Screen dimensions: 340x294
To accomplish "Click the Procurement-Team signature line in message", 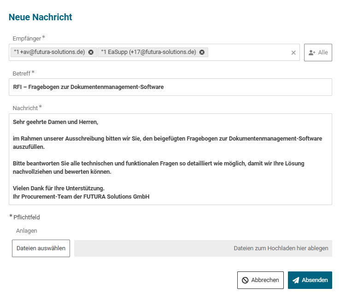I will click(81, 197).
